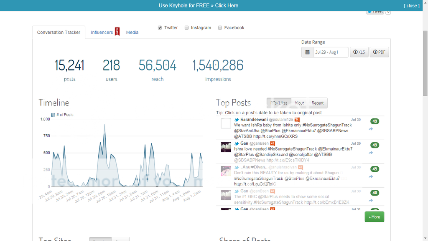Uncheck the Twitter checkbox
The width and height of the screenshot is (428, 241).
pyautogui.click(x=160, y=28)
